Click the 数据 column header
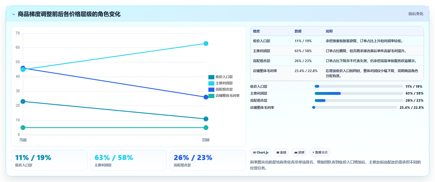This screenshot has width=435, height=182. pos(298,31)
